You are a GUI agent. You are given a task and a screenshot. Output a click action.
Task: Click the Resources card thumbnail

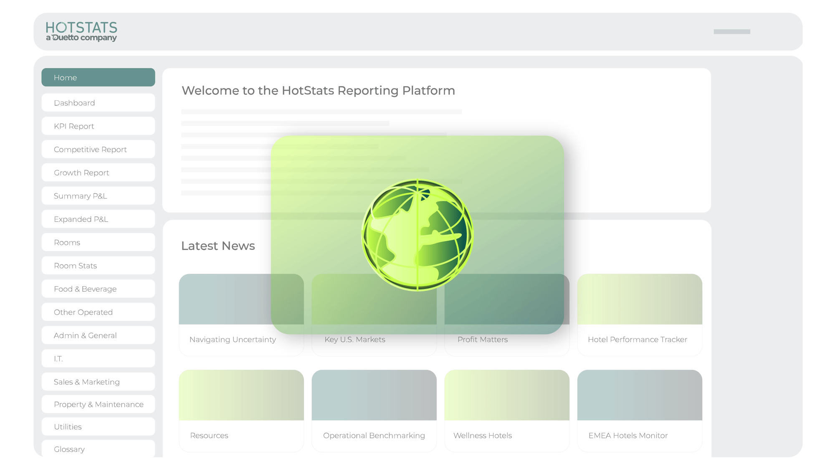(x=241, y=395)
